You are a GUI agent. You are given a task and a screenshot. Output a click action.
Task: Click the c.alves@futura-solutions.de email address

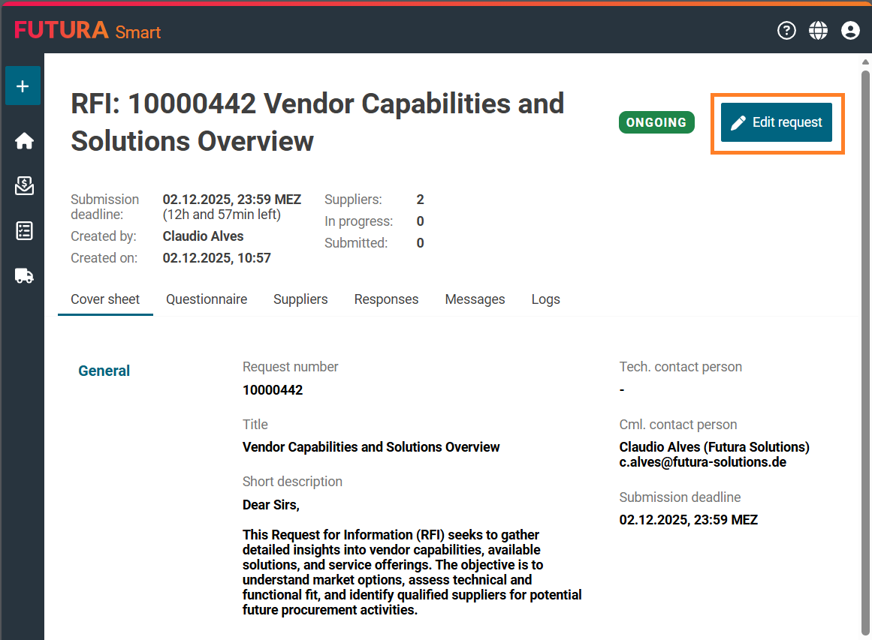click(702, 462)
